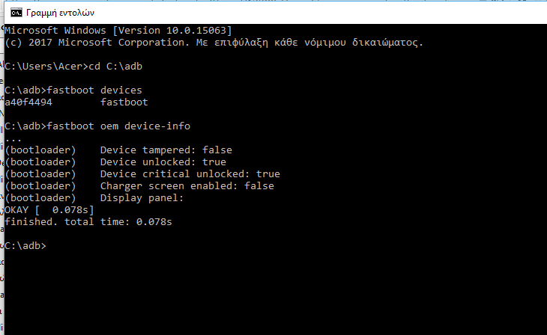Screen dimensions: 547x335
Task: Click the "Display panel:" text
Action: pyautogui.click(x=142, y=197)
